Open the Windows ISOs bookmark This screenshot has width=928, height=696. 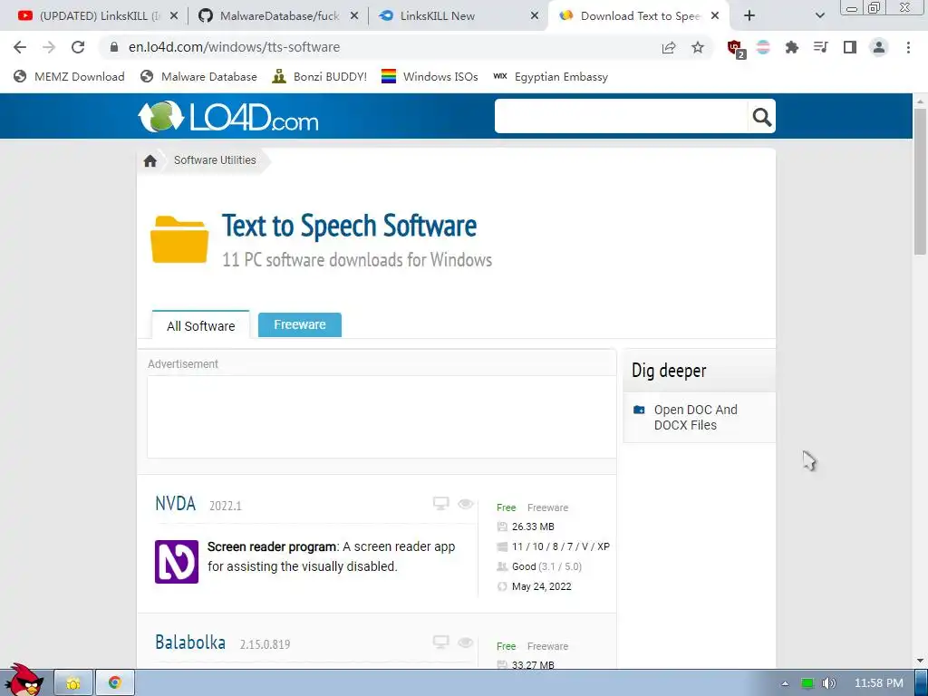click(x=430, y=76)
